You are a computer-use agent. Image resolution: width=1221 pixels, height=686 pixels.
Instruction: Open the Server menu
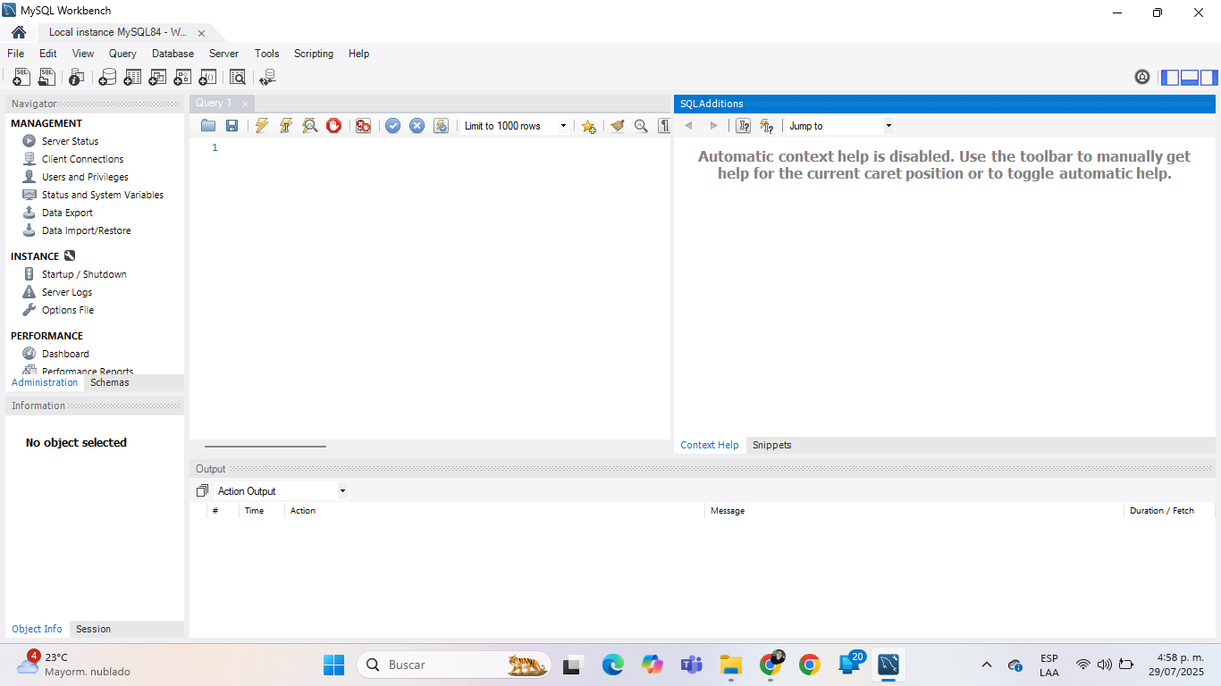223,54
